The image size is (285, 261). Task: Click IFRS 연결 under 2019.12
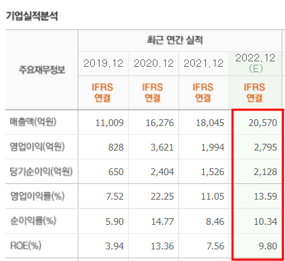pos(102,93)
